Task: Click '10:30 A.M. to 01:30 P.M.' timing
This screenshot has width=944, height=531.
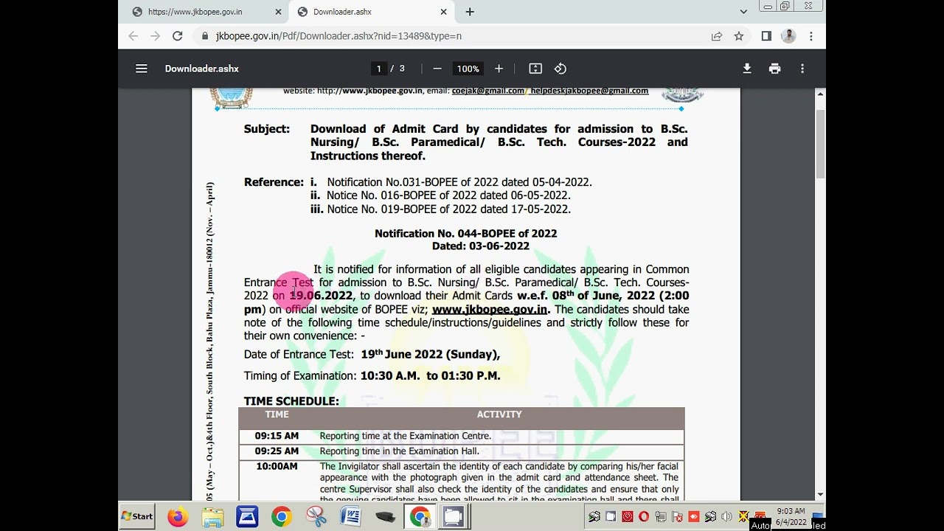Action: coord(431,375)
